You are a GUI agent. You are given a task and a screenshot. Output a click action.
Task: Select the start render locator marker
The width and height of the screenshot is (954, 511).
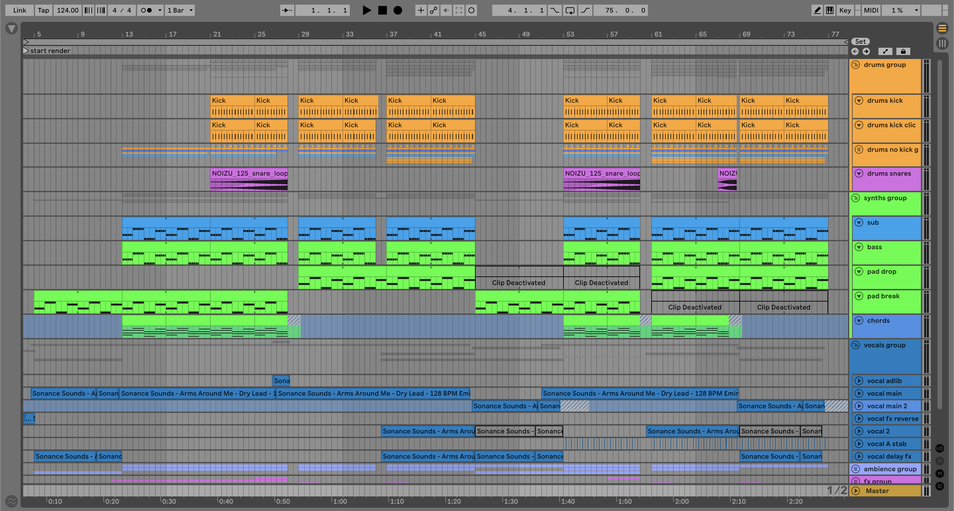26,51
